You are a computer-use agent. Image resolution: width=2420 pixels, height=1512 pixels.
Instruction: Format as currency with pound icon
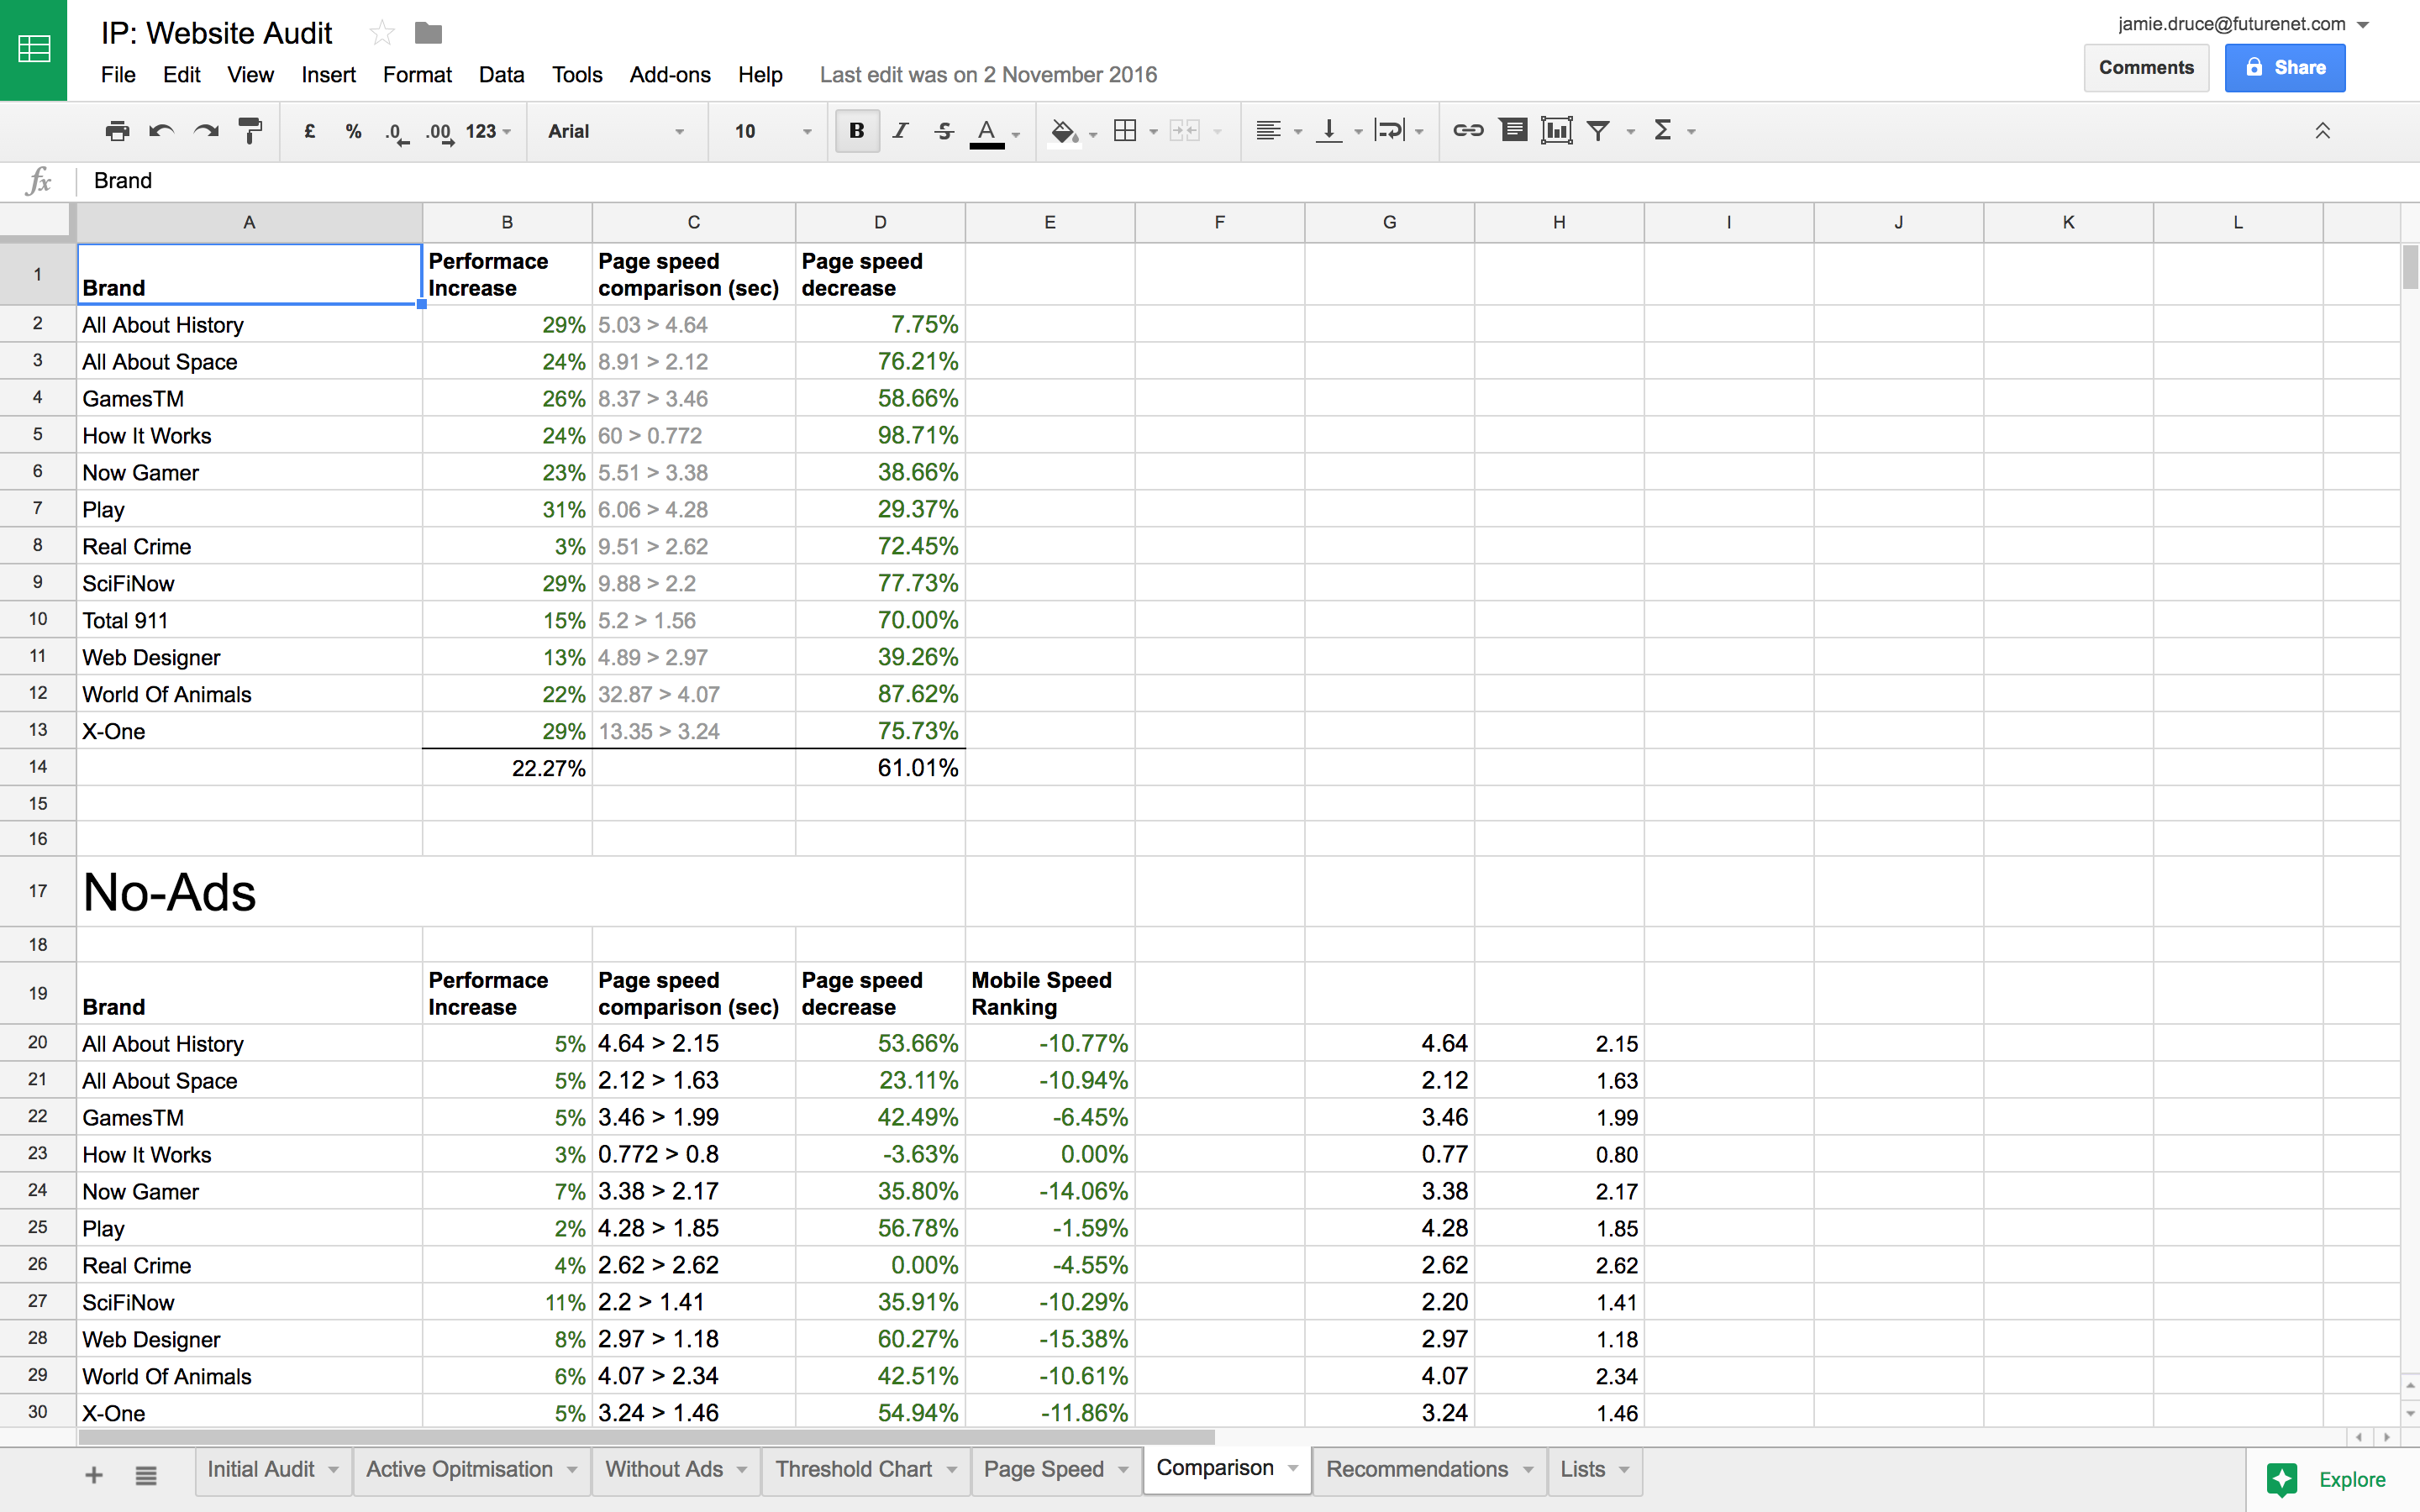pos(310,131)
